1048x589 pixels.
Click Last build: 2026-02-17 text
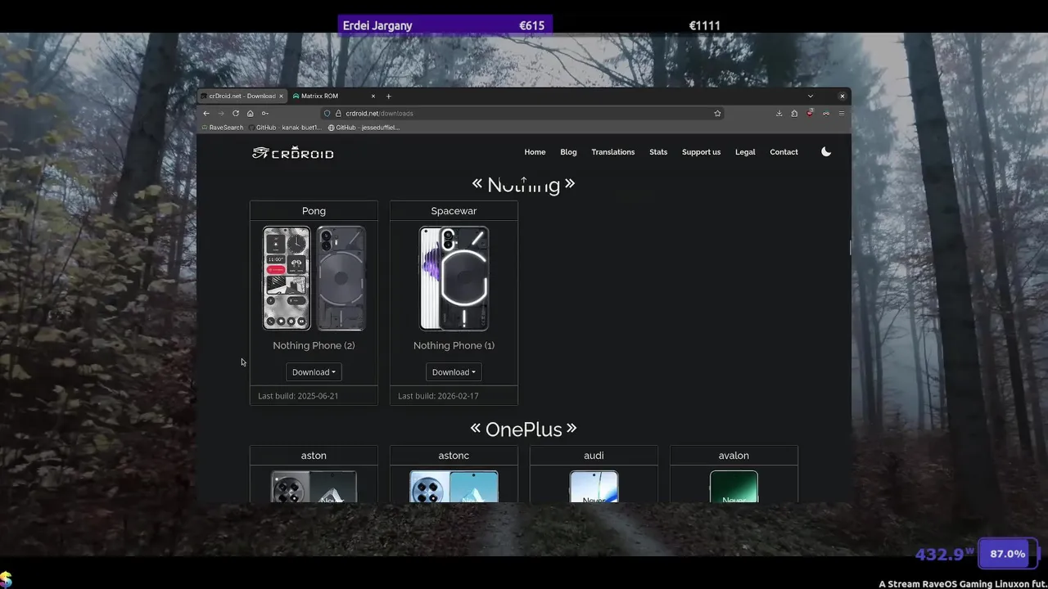pyautogui.click(x=438, y=396)
